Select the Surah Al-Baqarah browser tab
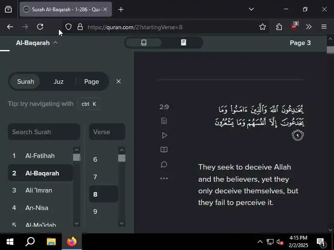 tap(66, 9)
